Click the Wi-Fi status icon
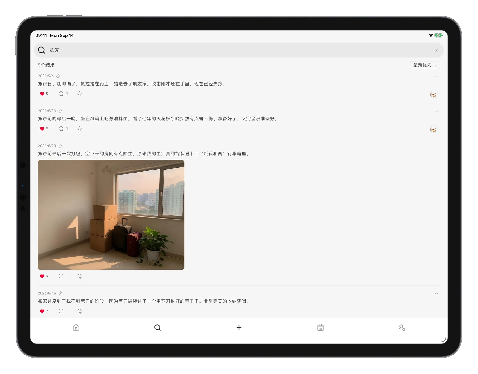 431,35
